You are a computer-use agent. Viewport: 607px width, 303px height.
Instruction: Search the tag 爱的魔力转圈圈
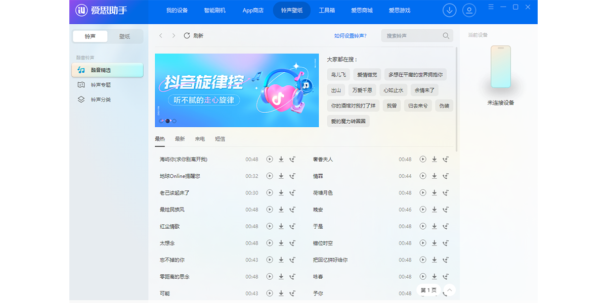[x=348, y=122]
